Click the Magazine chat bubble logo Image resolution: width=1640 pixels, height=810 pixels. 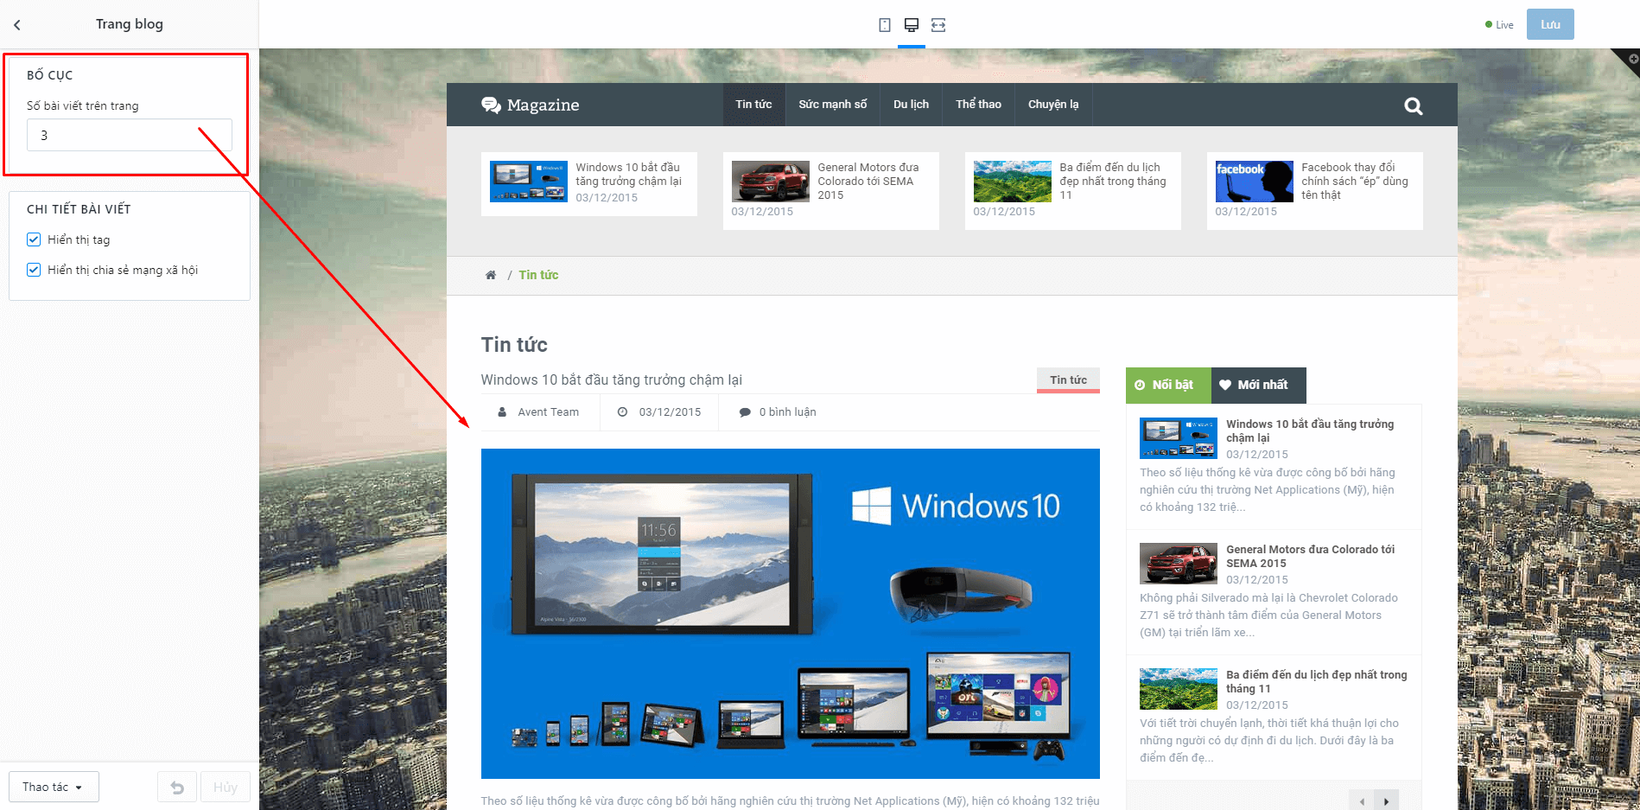491,105
